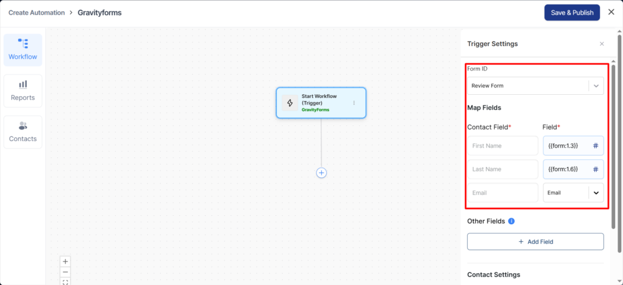
Task: Open the three-dot menu on trigger node
Action: click(x=354, y=103)
